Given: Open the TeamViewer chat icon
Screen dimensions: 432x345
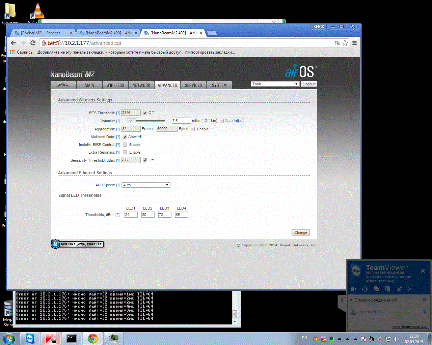Looking at the screenshot, I should [376, 289].
